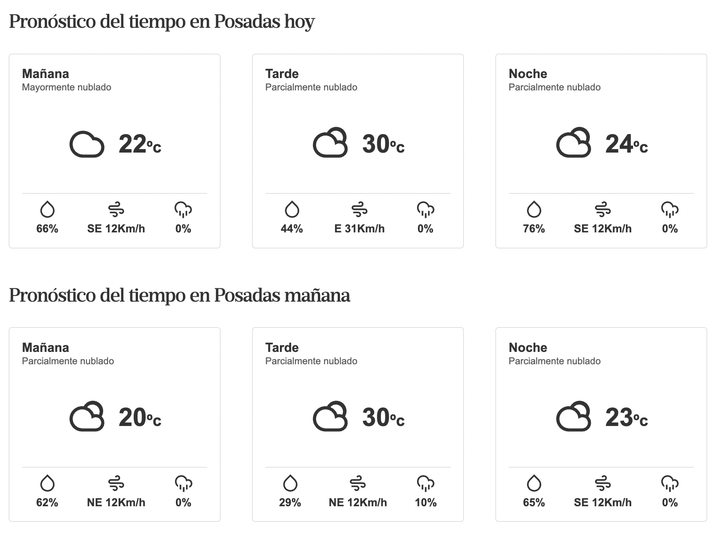Click the 22°C temperature in today's Mañana card
Screen dimensions: 723x538
(x=140, y=144)
